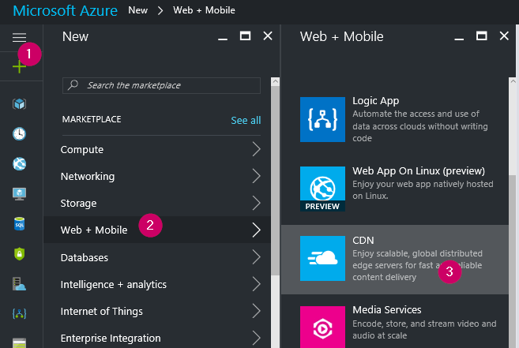Click the See all link

pos(246,120)
